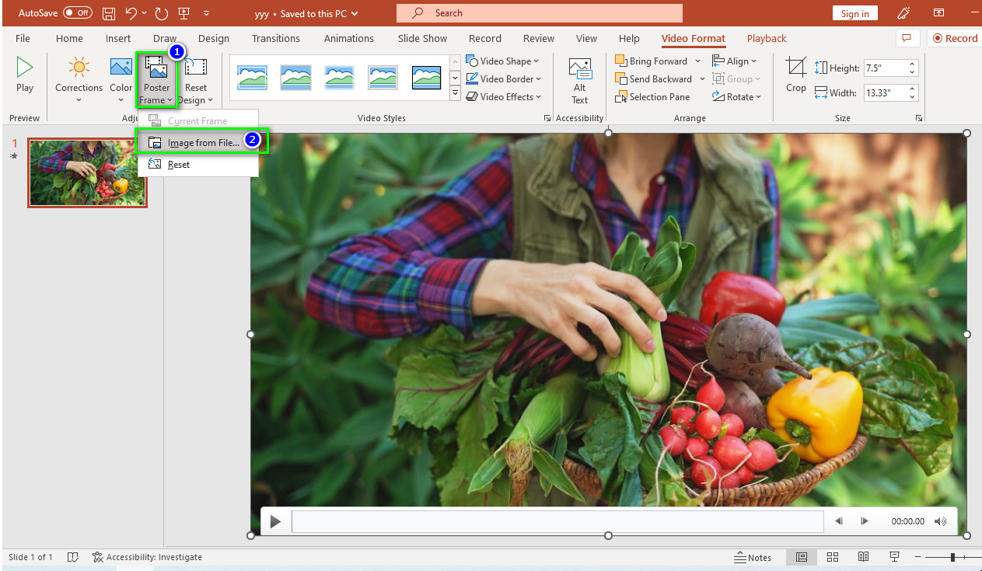Mute the video using the volume icon
982x571 pixels.
[941, 521]
